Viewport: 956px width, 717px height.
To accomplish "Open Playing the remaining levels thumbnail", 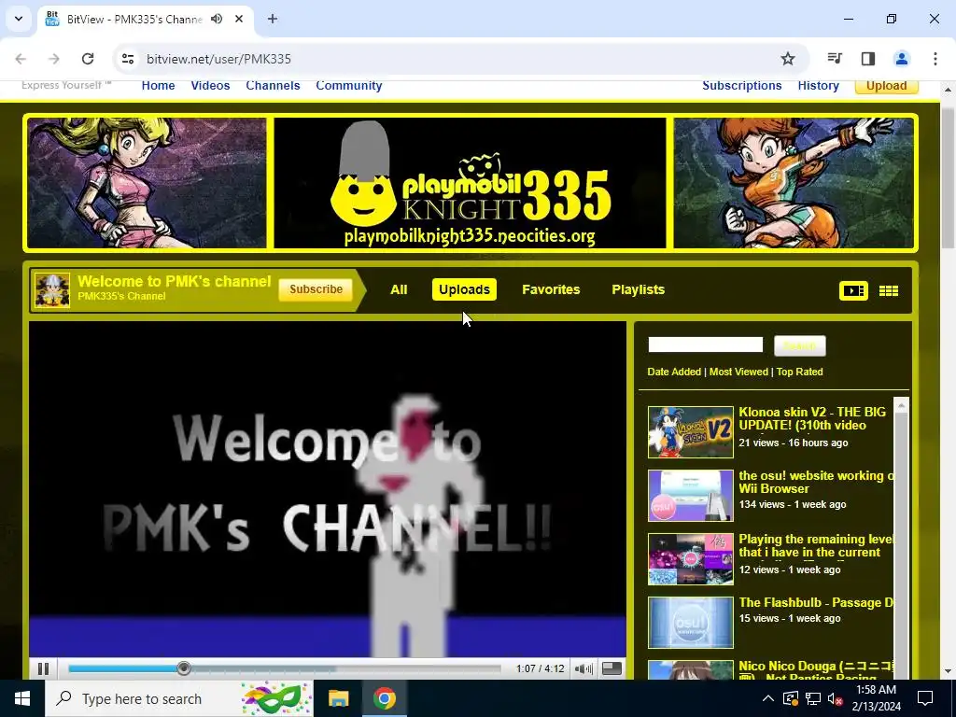I will coord(690,559).
